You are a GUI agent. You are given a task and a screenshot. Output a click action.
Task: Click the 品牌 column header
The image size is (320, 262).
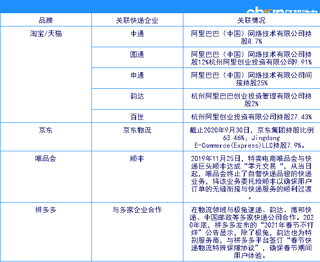pyautogui.click(x=46, y=20)
